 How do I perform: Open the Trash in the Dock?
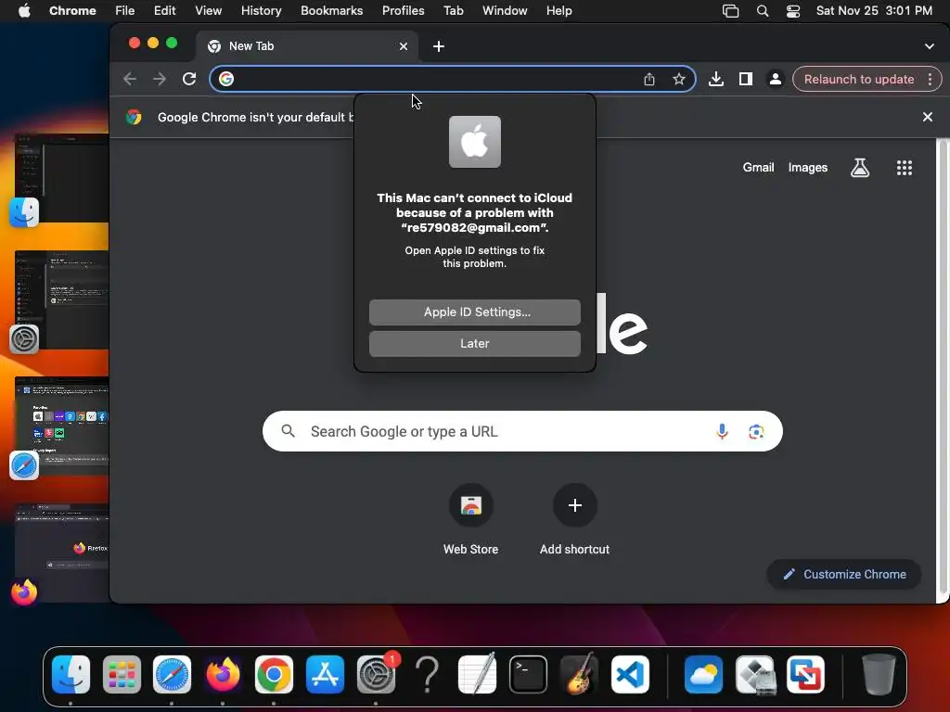point(879,675)
